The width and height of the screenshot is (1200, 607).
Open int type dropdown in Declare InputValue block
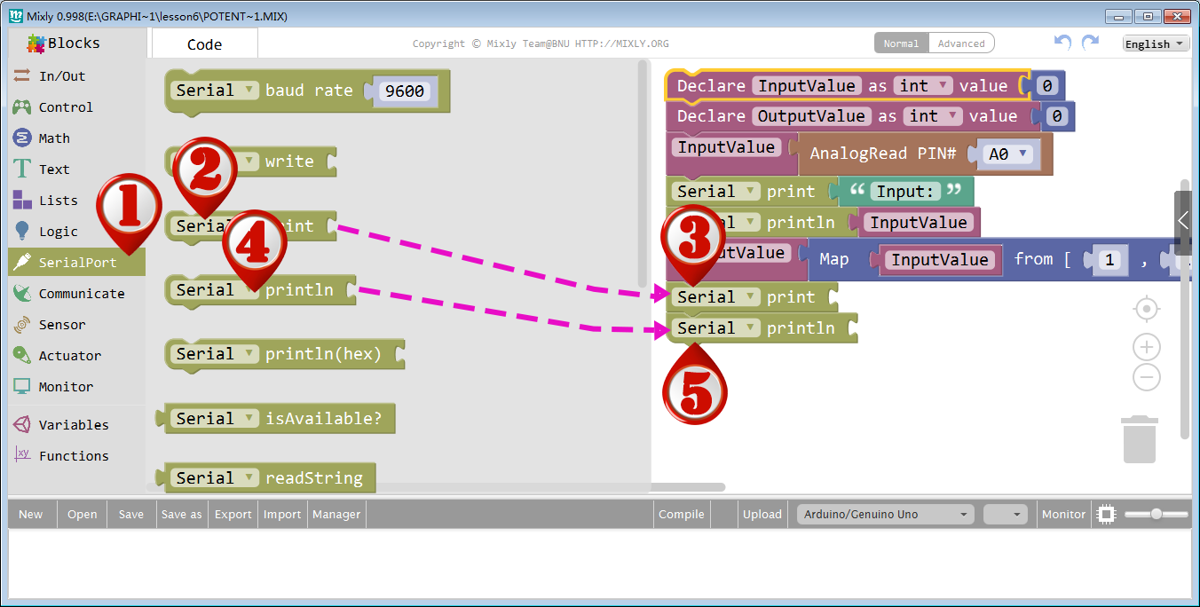point(922,86)
